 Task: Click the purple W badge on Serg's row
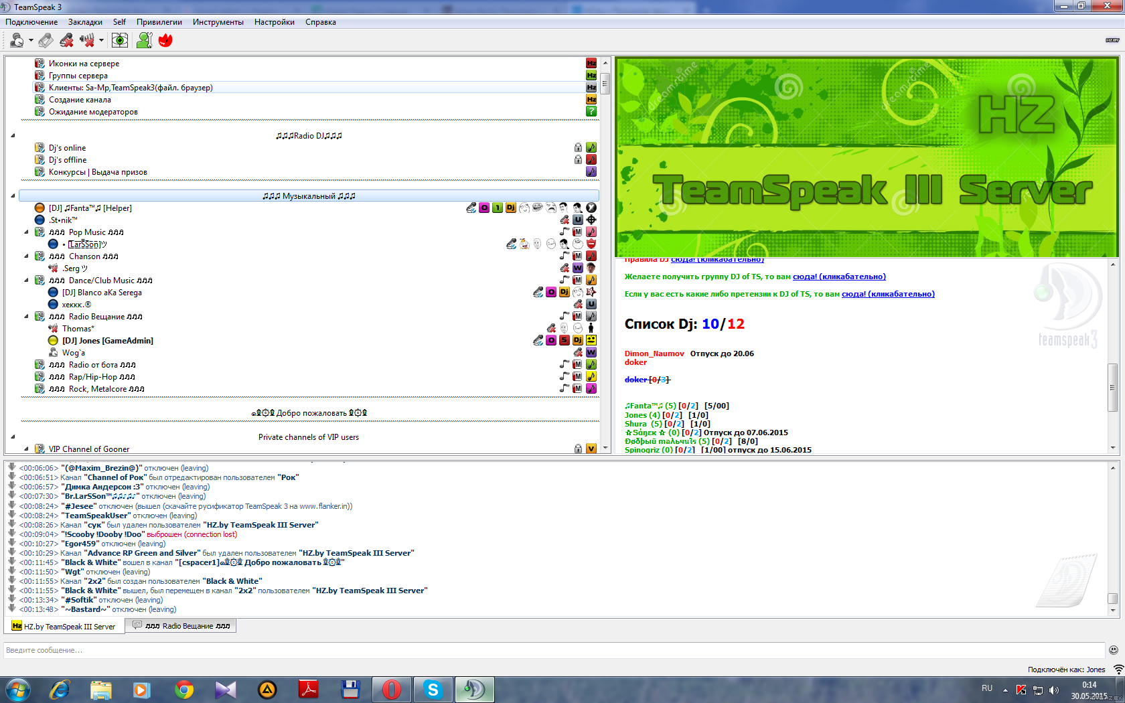pyautogui.click(x=578, y=268)
